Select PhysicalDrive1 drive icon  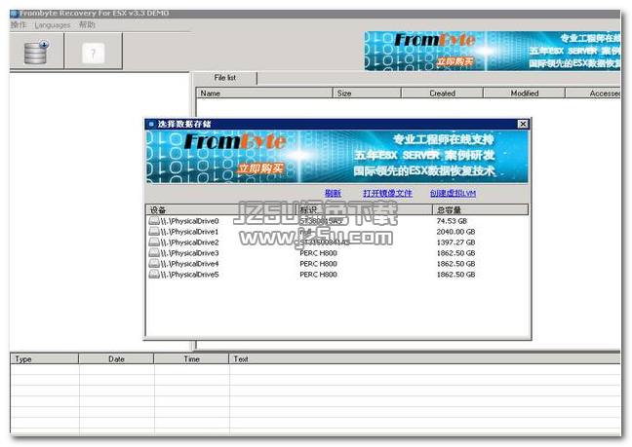point(154,232)
